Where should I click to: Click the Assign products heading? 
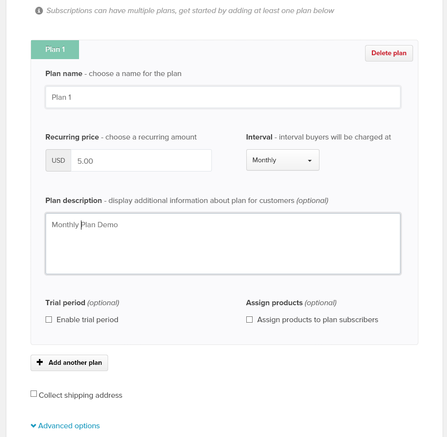pos(274,303)
